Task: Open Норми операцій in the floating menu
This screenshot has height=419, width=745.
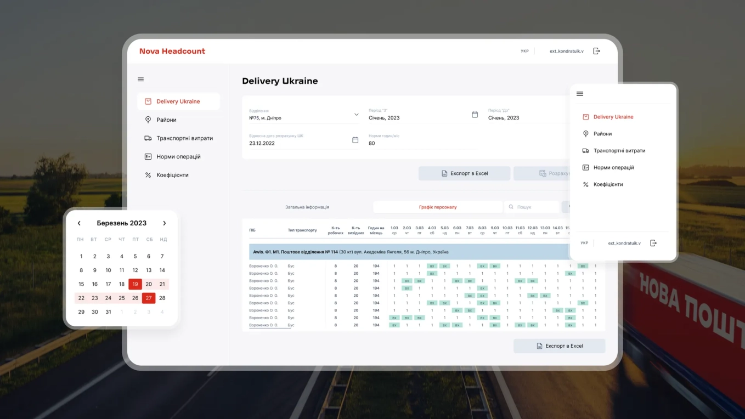Action: click(613, 168)
